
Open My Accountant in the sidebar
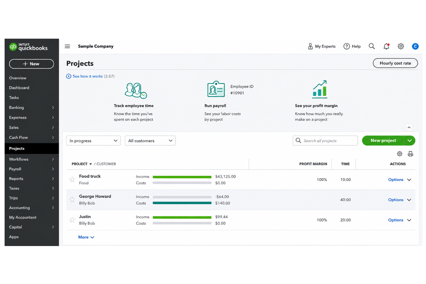pos(23,218)
